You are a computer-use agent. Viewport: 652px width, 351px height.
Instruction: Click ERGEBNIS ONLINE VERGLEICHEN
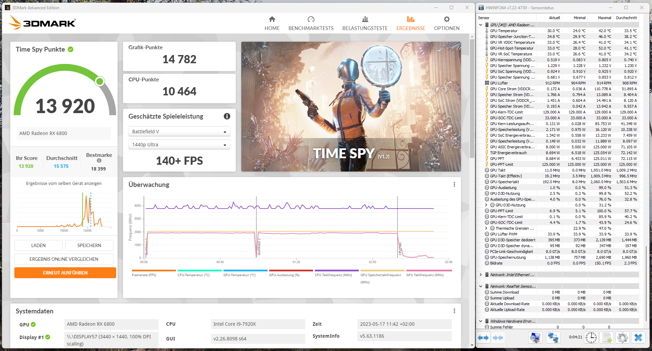point(64,259)
